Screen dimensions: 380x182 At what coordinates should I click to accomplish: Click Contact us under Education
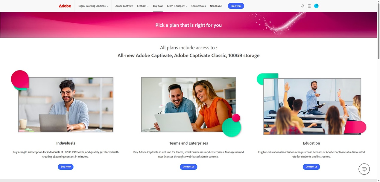311,167
